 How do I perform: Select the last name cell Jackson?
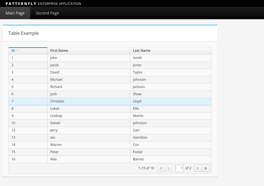point(171,87)
